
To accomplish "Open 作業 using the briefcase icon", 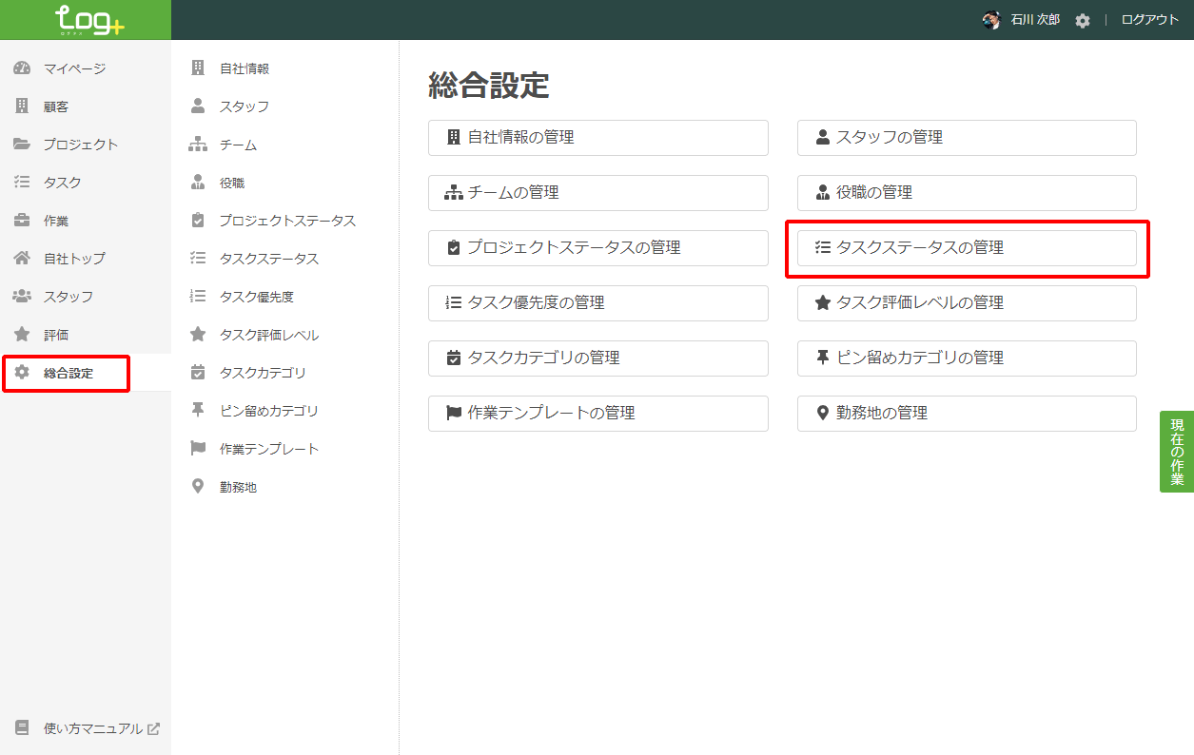I will pyautogui.click(x=21, y=220).
